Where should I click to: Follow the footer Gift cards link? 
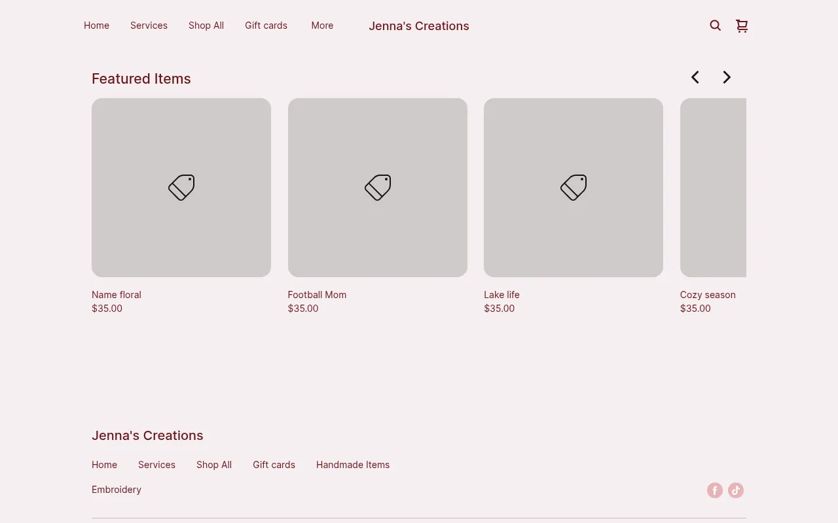pyautogui.click(x=274, y=465)
